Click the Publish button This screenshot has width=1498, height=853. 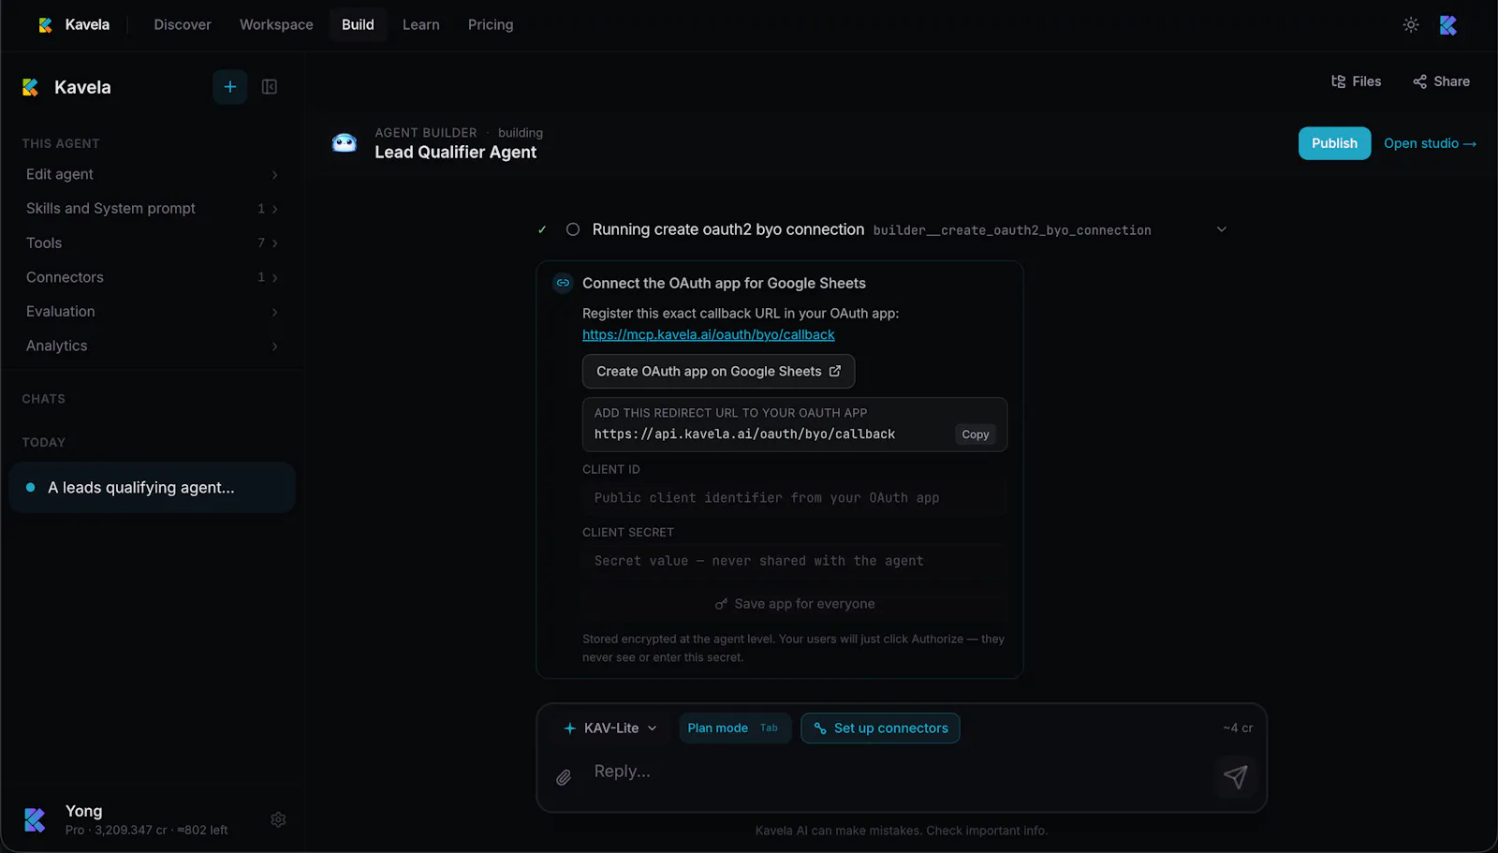click(x=1334, y=143)
